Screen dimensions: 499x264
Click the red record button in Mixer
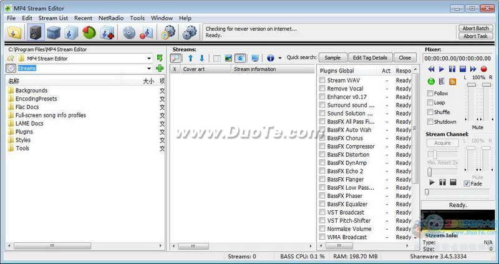(484, 69)
